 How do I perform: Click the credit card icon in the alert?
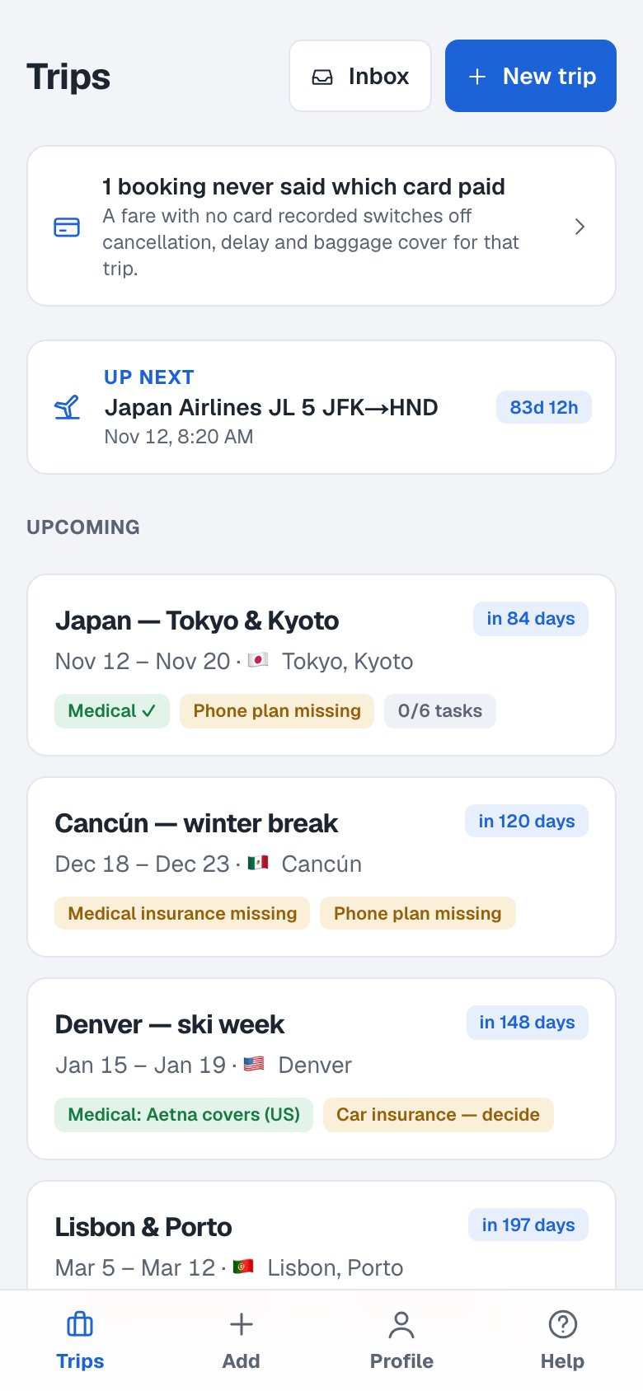pos(67,227)
